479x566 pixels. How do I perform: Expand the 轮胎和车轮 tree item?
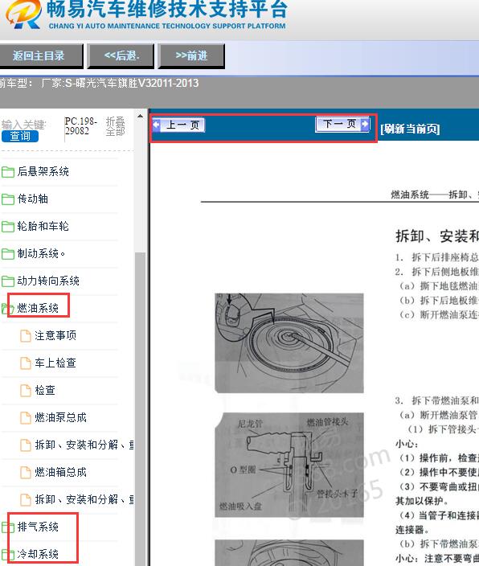tap(43, 226)
